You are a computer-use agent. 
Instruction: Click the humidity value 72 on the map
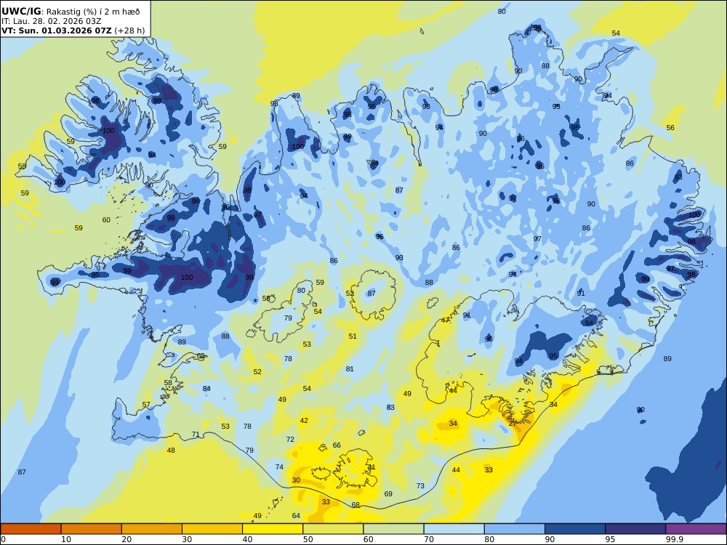290,439
